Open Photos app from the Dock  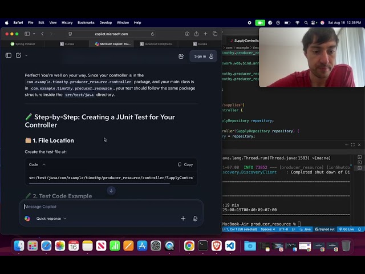point(60,246)
